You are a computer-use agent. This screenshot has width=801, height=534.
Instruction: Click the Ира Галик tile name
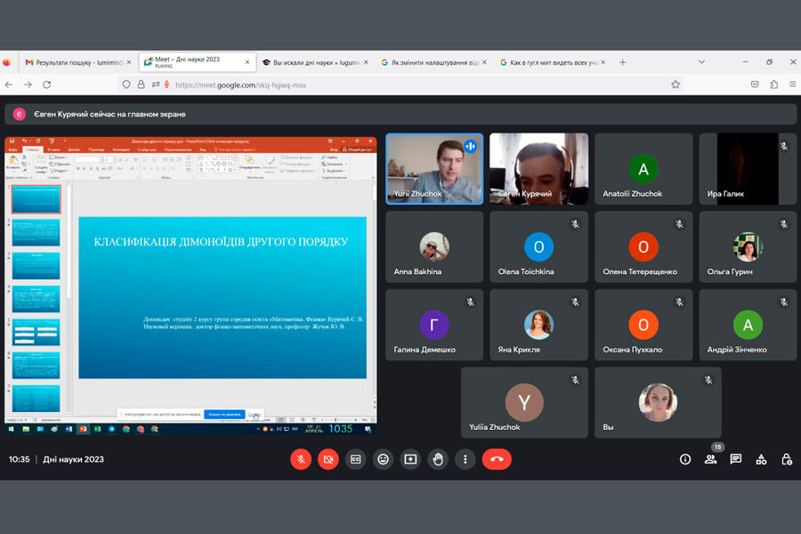[x=725, y=194]
